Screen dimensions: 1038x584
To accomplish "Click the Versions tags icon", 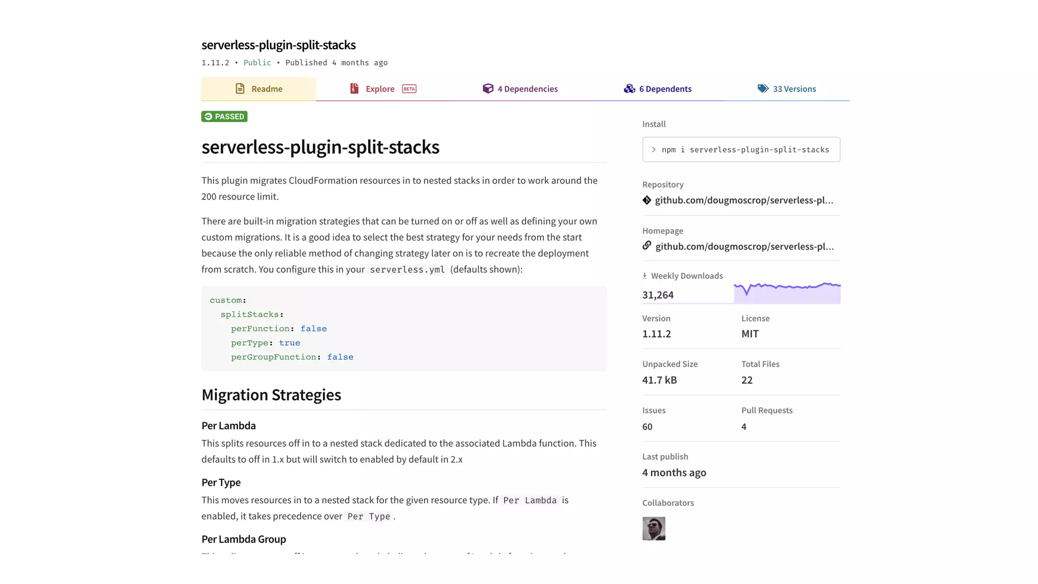I will [x=763, y=89].
